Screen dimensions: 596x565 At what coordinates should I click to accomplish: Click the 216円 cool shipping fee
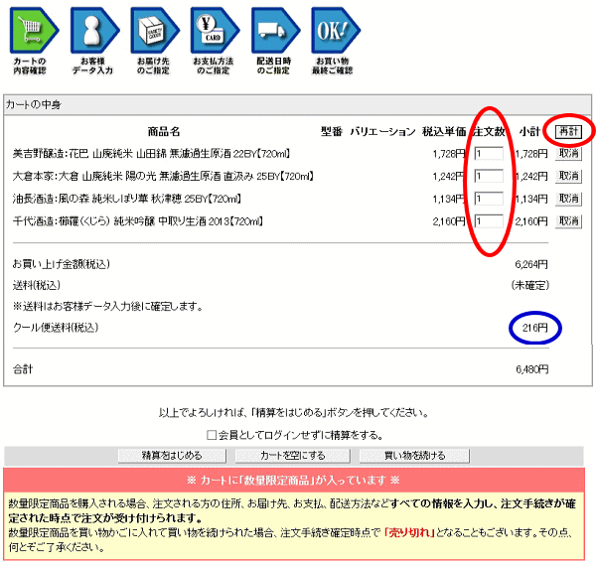click(x=534, y=328)
